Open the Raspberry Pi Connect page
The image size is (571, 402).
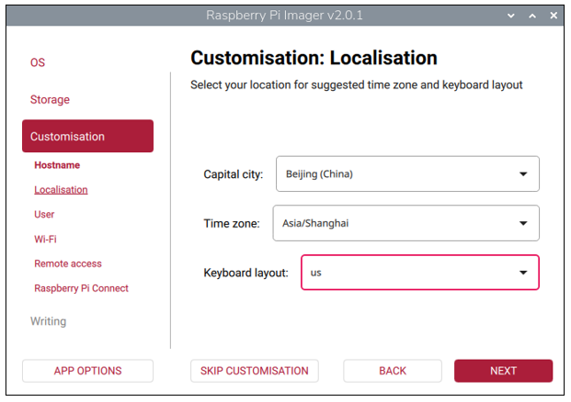coord(81,288)
